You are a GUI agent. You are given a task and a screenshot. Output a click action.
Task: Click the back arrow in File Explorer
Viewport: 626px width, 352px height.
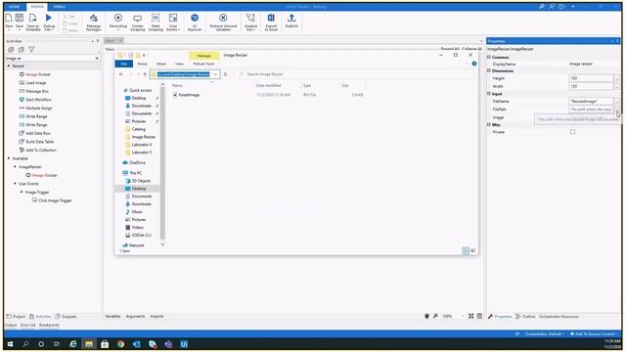point(121,74)
